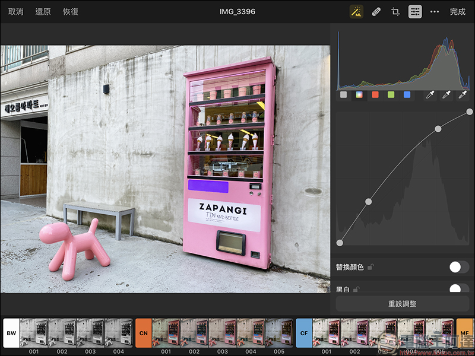Collapse the BW preset group

pyautogui.click(x=11, y=333)
